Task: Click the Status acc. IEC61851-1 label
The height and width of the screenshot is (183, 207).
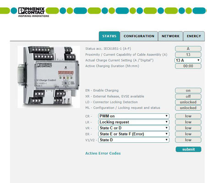Action: coord(108,48)
